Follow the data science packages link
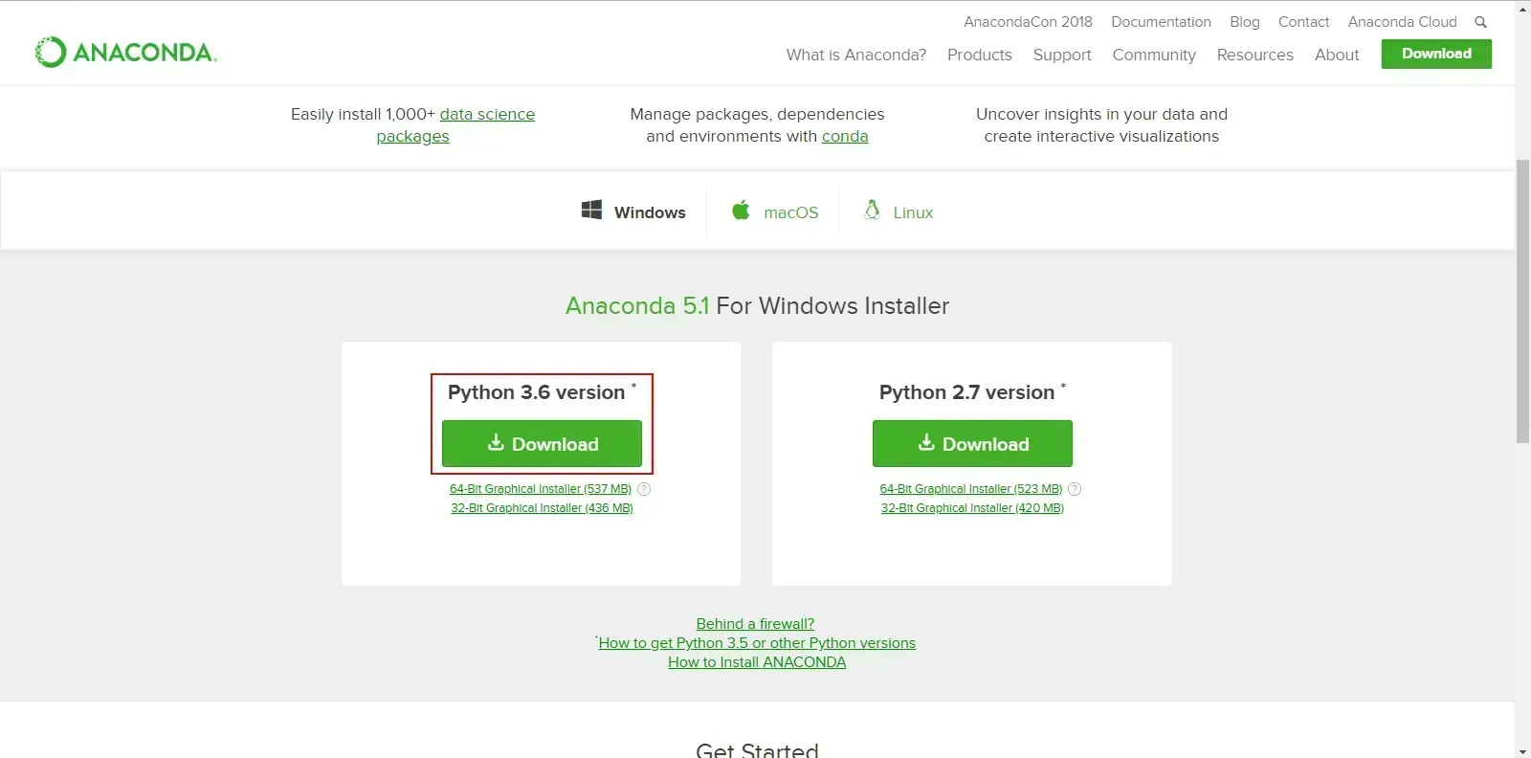Viewport: 1531px width, 758px height. tap(487, 114)
